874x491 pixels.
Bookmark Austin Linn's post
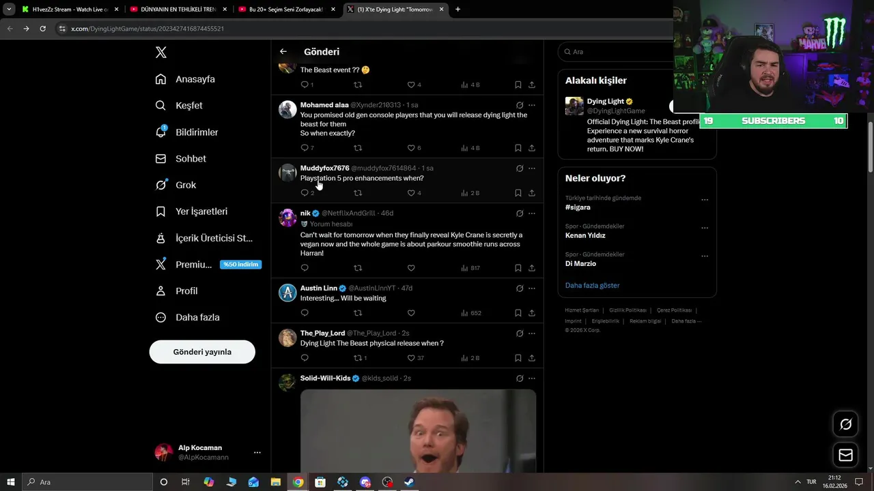click(518, 313)
